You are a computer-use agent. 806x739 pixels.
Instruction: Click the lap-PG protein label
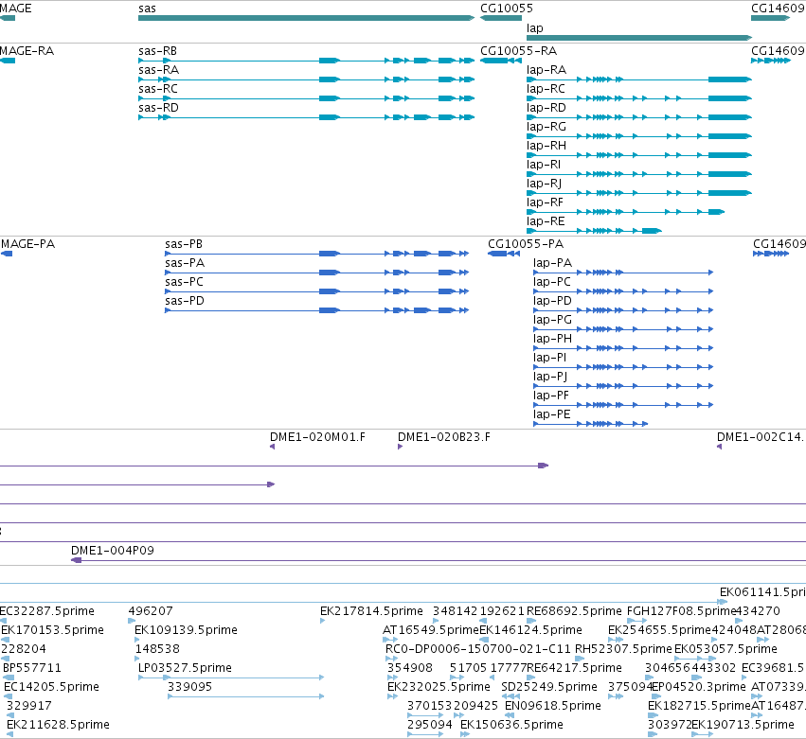(552, 320)
